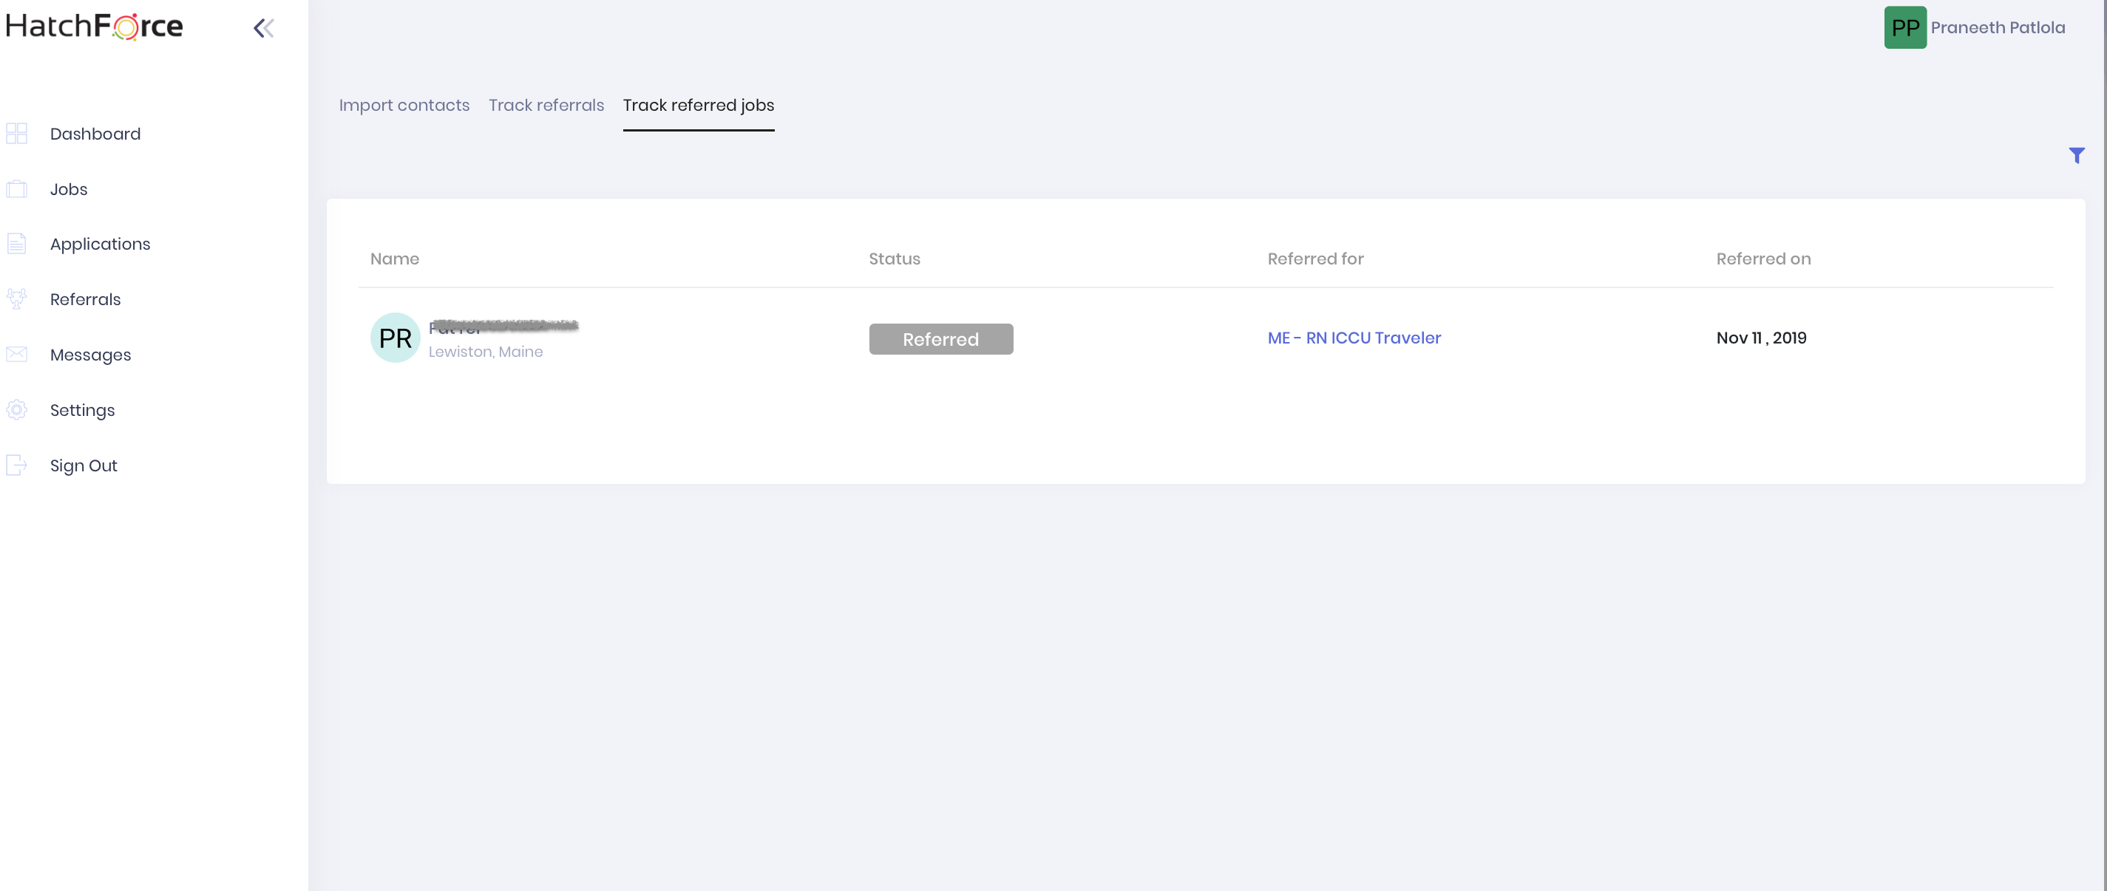Open the PP user profile avatar
Image resolution: width=2107 pixels, height=891 pixels.
[x=1905, y=28]
